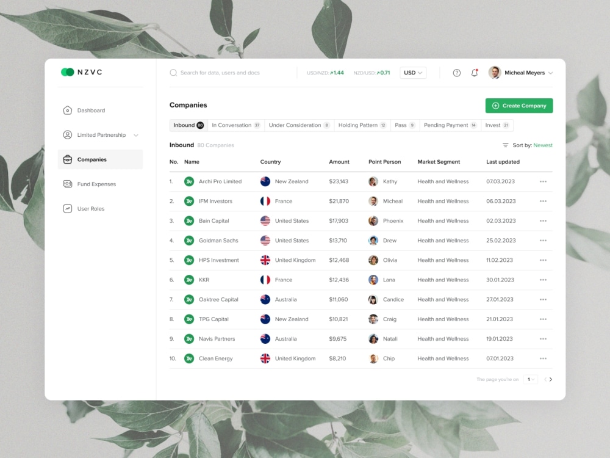This screenshot has height=458, width=610.
Task: Open the Bain Capital company name
Action: tap(214, 221)
